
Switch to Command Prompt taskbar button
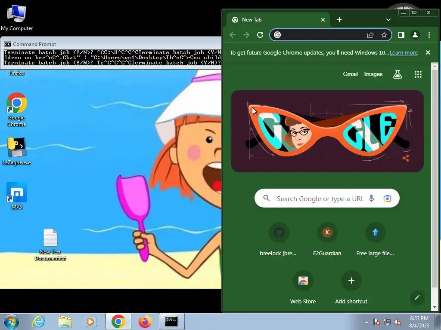[171, 321]
